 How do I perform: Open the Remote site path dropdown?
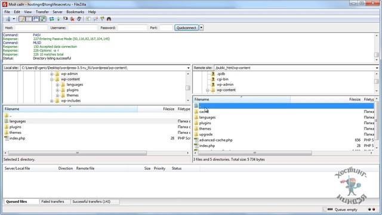coord(377,68)
